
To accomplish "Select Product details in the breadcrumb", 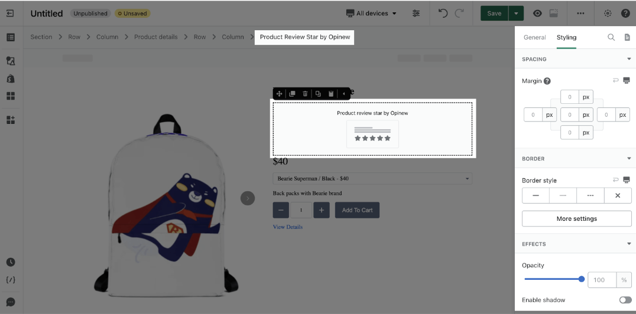I will point(156,37).
